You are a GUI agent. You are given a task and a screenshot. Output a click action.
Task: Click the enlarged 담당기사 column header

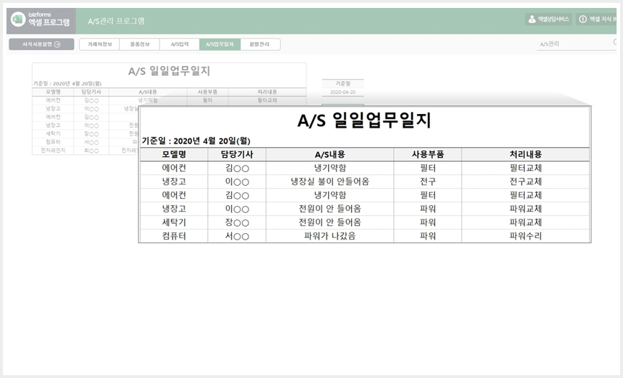[237, 154]
